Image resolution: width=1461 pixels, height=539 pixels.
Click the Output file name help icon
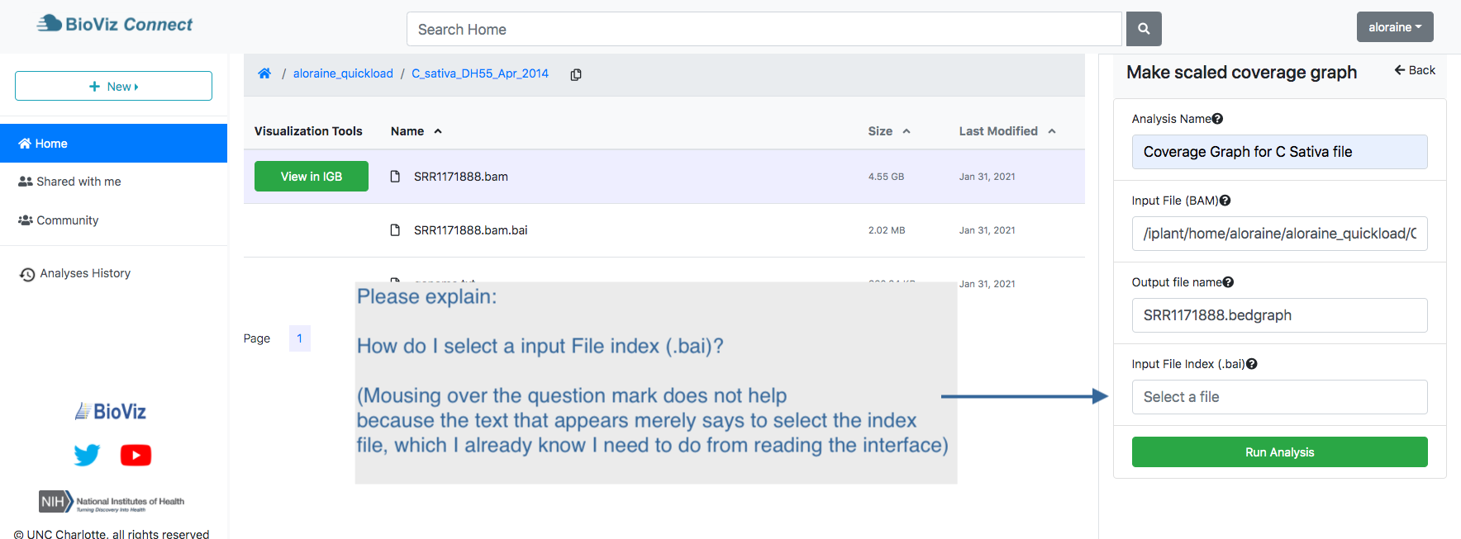coord(1228,282)
